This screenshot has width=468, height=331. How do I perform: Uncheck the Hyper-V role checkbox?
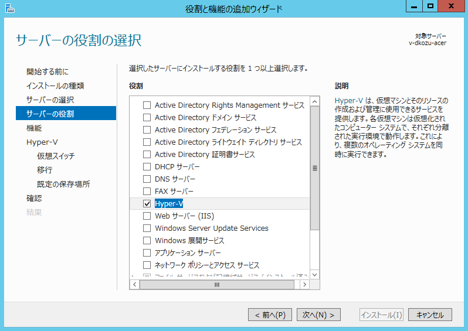[x=147, y=204]
